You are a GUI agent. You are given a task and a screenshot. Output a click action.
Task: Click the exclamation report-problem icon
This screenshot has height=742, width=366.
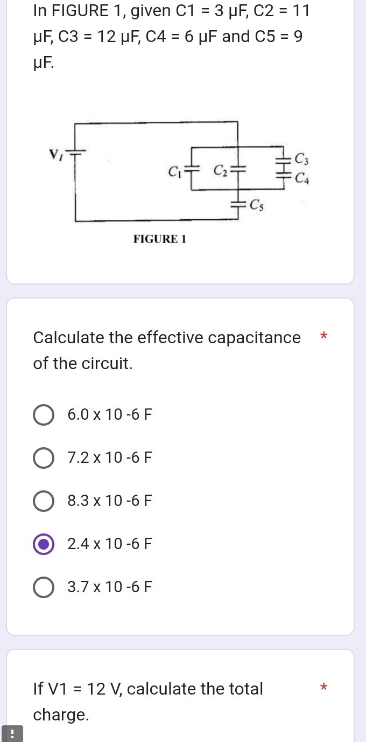point(12,733)
